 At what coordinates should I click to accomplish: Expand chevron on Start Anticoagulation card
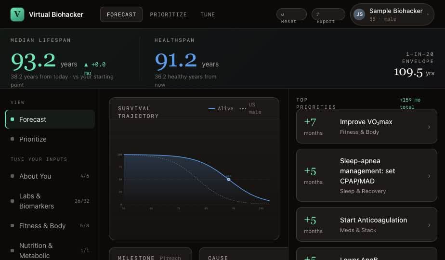(429, 225)
